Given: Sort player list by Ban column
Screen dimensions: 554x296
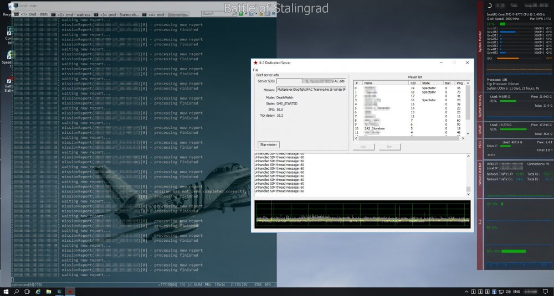Looking at the screenshot, I should tap(449, 83).
